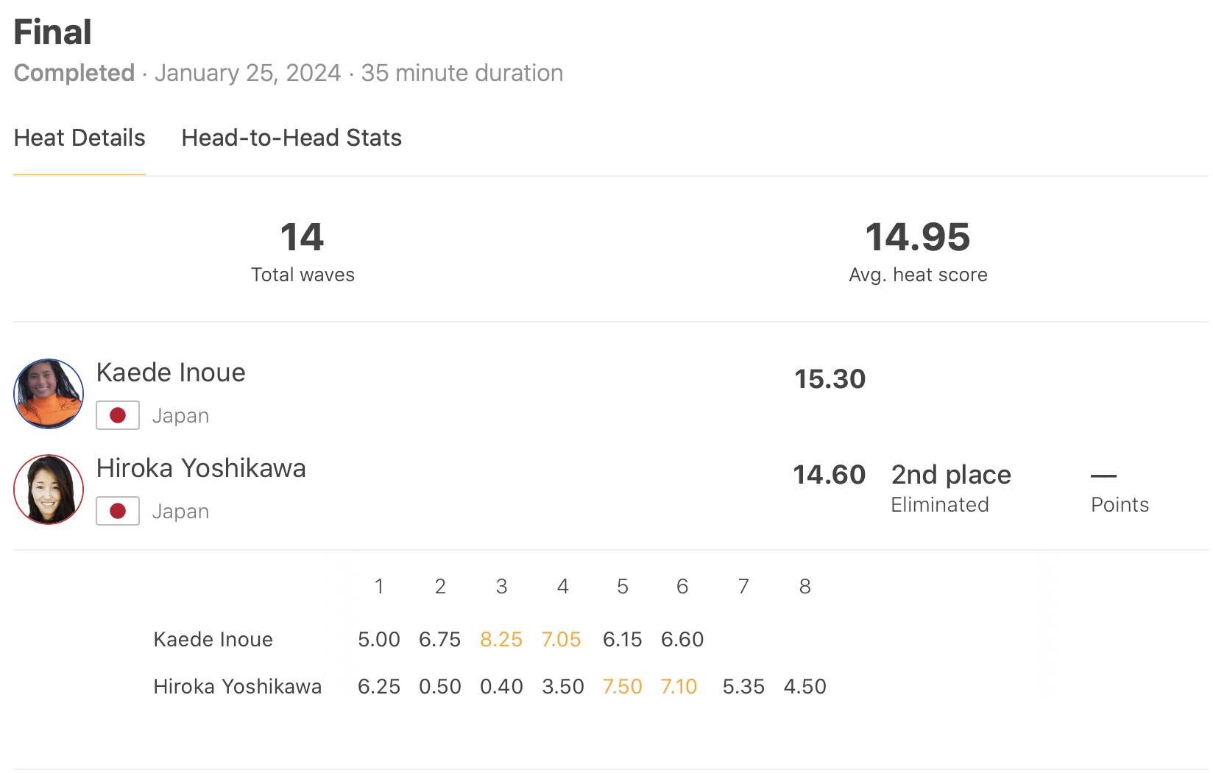The image size is (1213, 773).
Task: Click wave number 8 column header
Action: [x=804, y=587]
